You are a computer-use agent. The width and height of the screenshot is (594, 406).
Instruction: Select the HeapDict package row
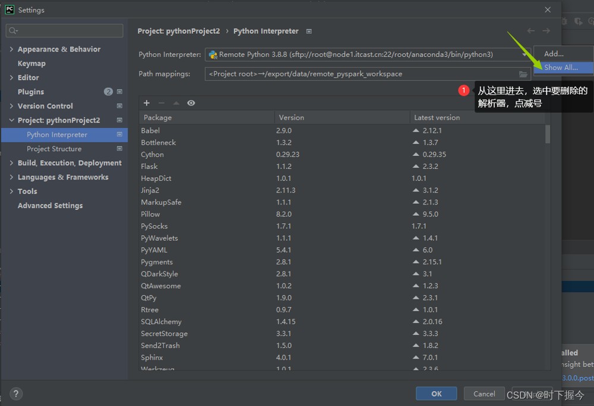342,178
